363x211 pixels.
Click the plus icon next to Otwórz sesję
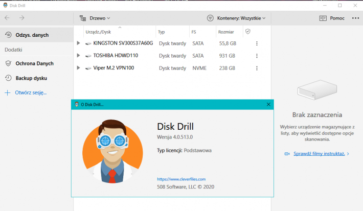click(7, 93)
